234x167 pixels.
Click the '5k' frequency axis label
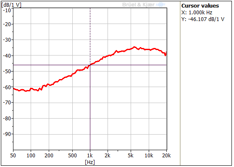pyautogui.click(x=131, y=156)
